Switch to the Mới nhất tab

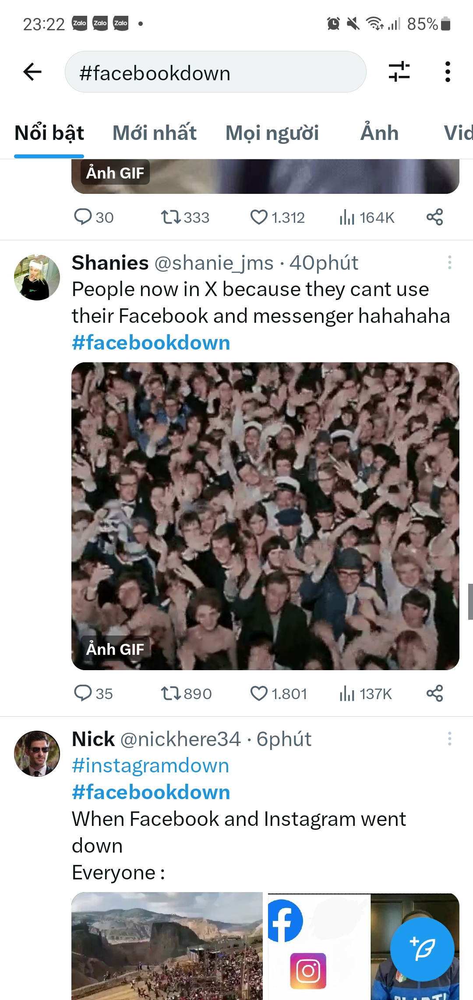(154, 133)
